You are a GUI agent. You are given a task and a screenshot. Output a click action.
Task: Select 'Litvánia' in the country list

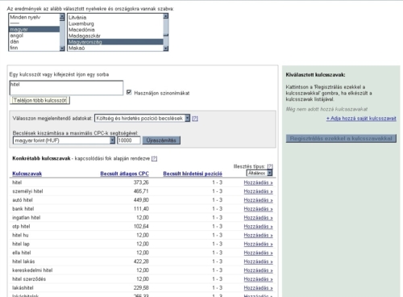tap(115, 17)
